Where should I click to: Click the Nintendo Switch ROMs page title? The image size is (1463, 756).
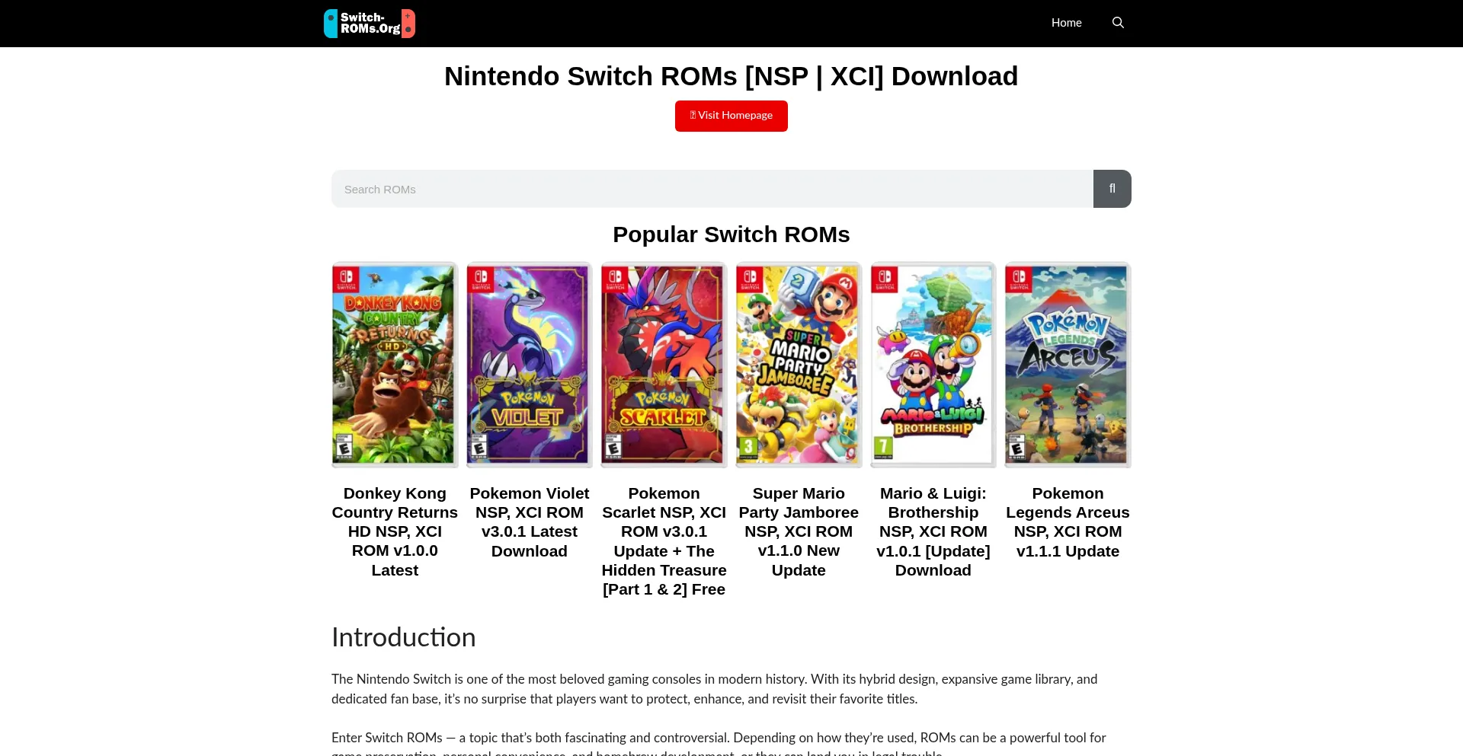coord(731,76)
